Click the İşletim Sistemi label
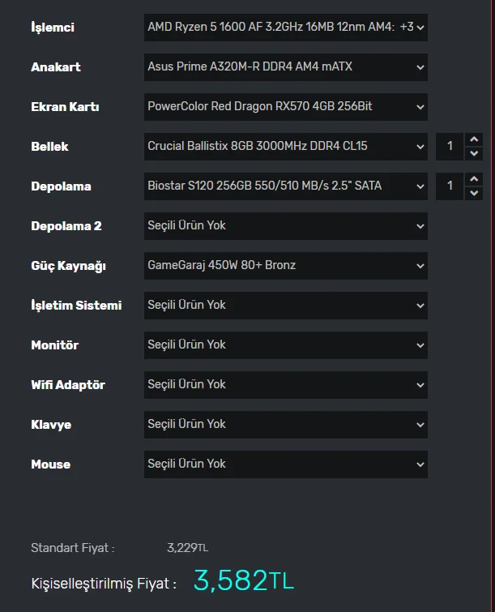 coord(76,306)
